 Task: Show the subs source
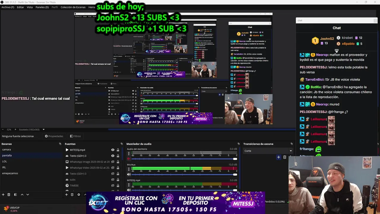tap(113, 180)
